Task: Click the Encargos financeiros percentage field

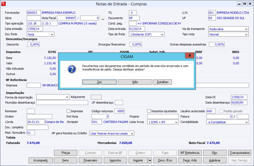Action: point(136,44)
